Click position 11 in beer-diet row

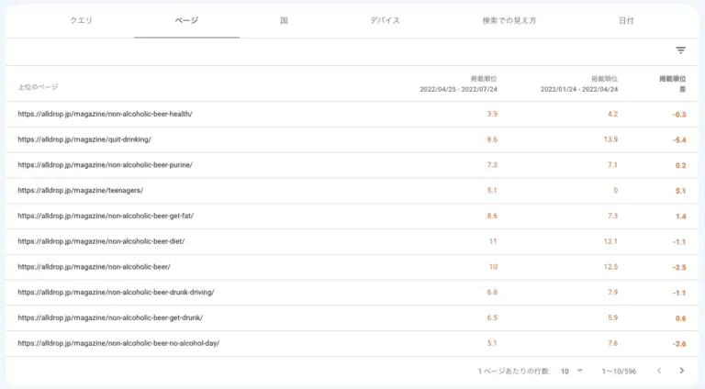(x=493, y=241)
